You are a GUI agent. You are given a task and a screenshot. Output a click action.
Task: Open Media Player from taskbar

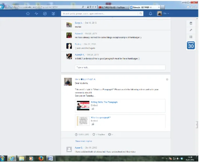pyautogui.click(x=31, y=158)
